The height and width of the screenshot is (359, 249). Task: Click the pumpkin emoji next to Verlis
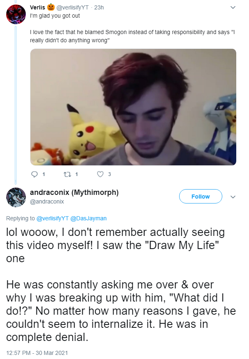coord(51,7)
